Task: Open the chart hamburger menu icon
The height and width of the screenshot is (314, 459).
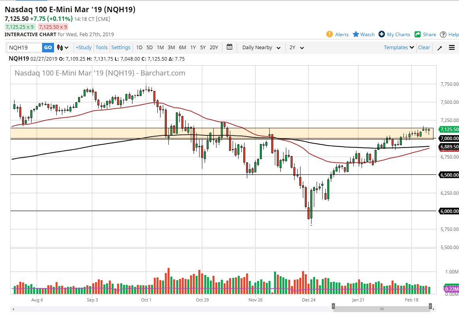Action: pos(452,47)
